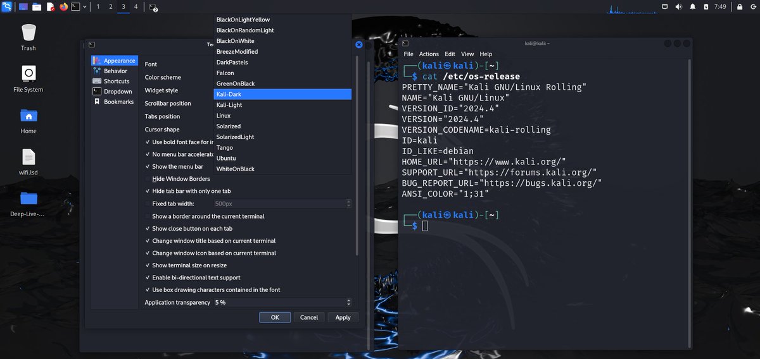760x359 pixels.
Task: Click Apply in the preferences dialog
Action: click(x=343, y=317)
